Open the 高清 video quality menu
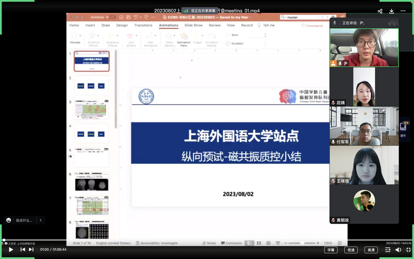Viewport: 414px width, 259px height. pos(371,249)
